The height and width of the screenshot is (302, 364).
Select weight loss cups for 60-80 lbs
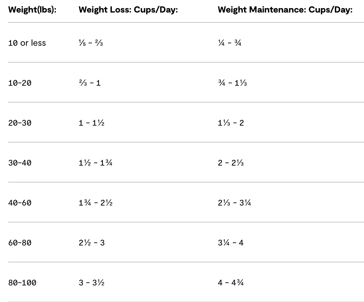92,243
